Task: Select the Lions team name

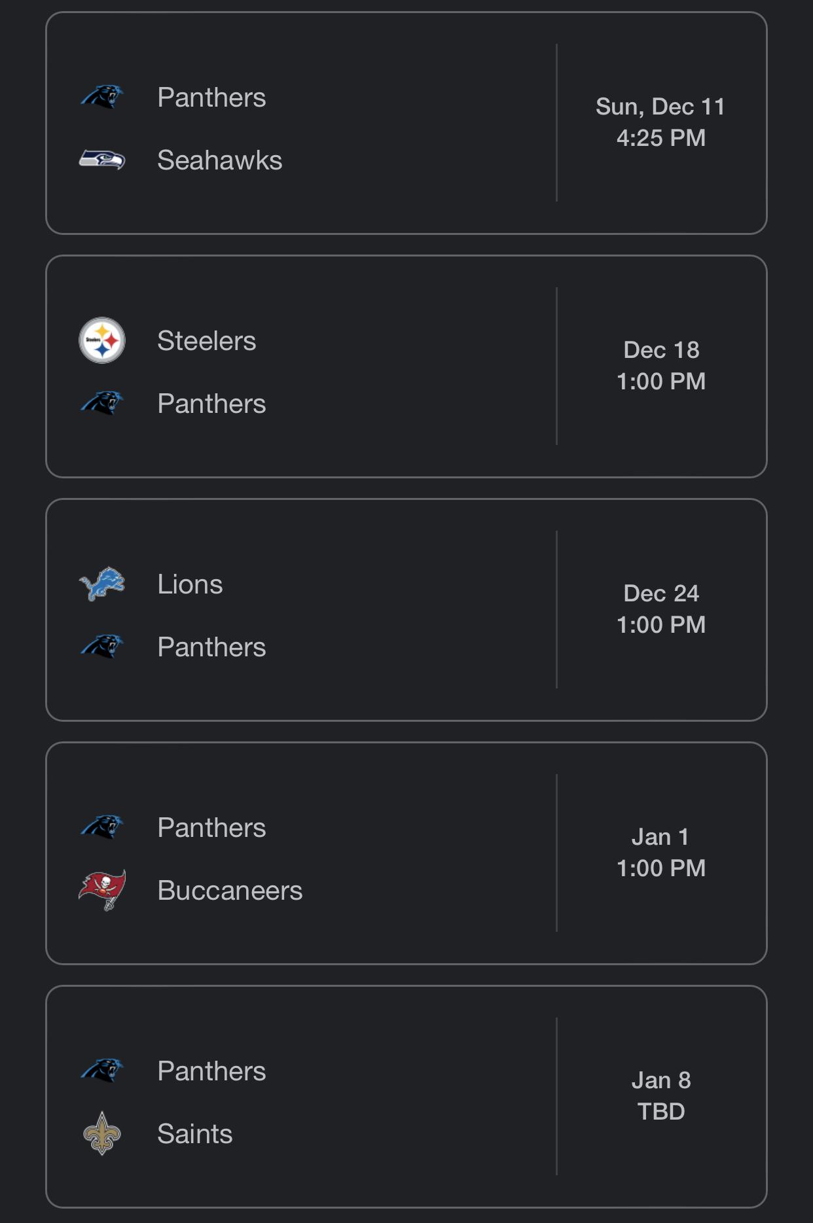Action: tap(190, 584)
